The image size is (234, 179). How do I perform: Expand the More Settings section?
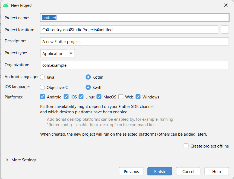[x=7, y=160]
